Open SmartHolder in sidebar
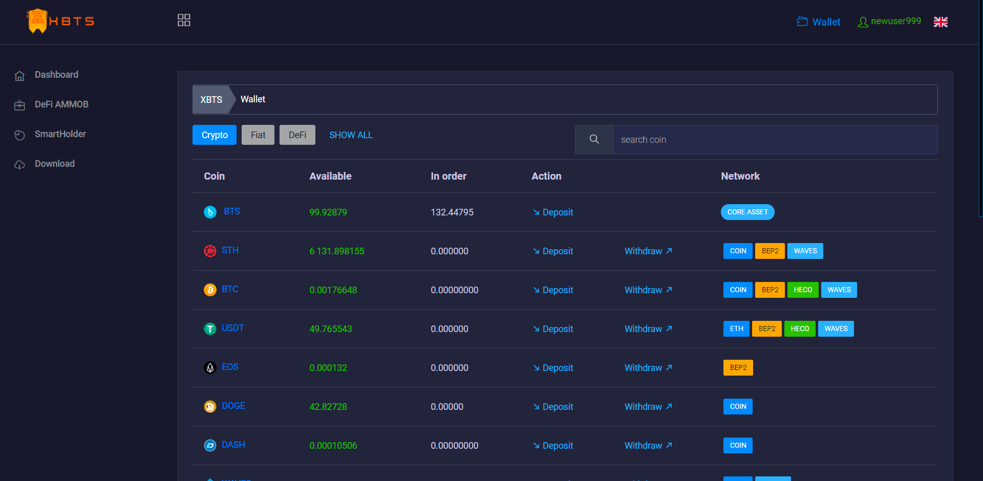 click(x=60, y=134)
